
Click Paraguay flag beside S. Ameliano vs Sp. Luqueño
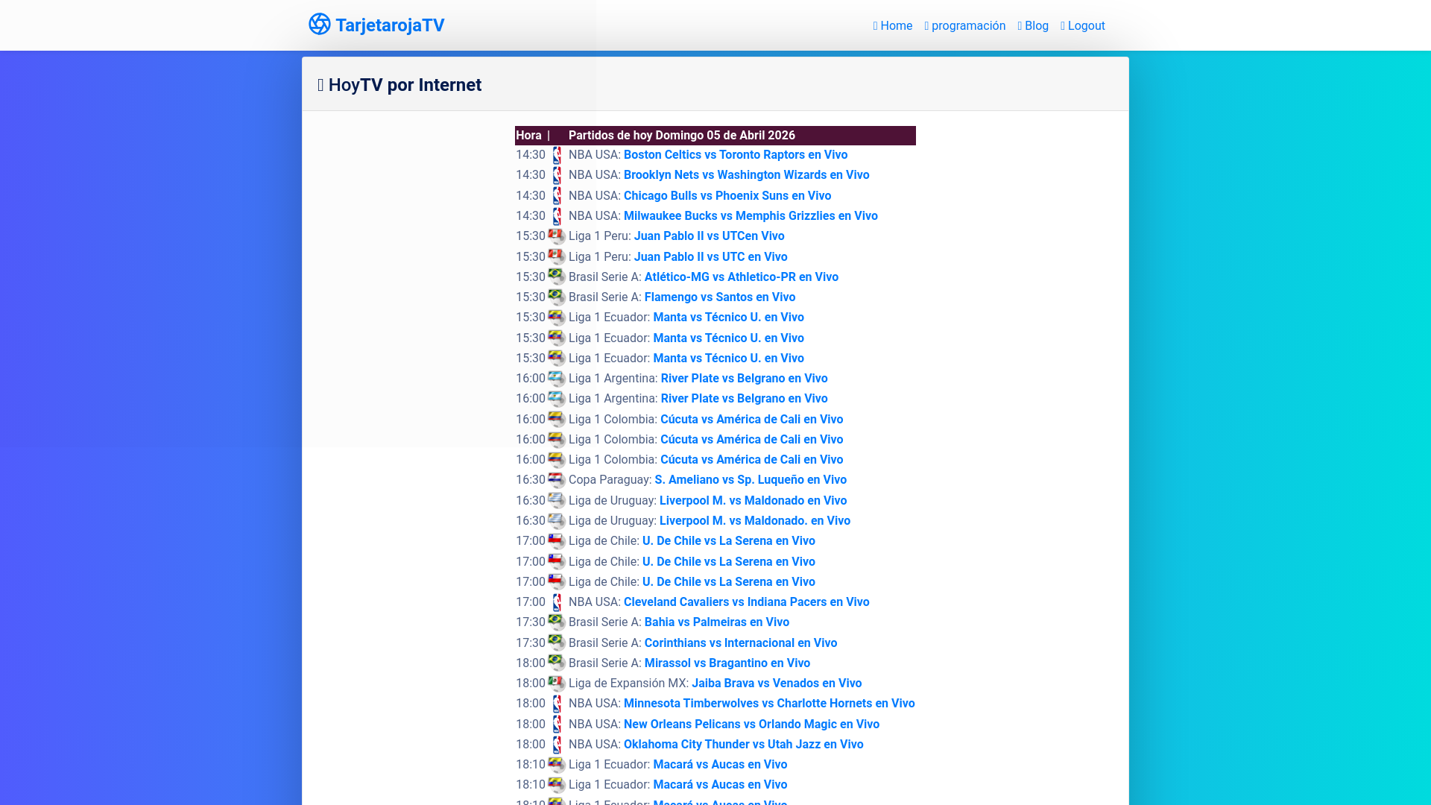pyautogui.click(x=557, y=479)
